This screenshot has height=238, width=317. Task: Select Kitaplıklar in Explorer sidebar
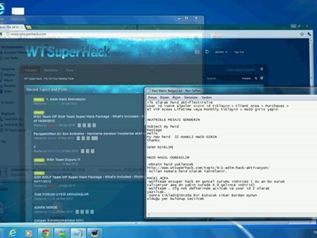(8, 69)
